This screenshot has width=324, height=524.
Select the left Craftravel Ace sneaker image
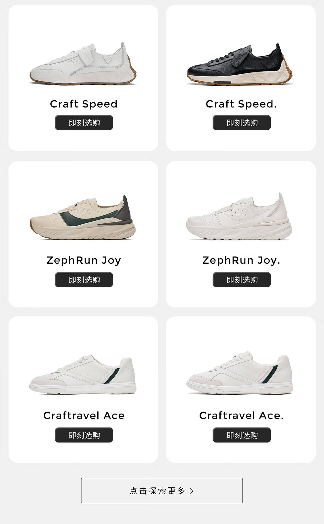pos(83,374)
